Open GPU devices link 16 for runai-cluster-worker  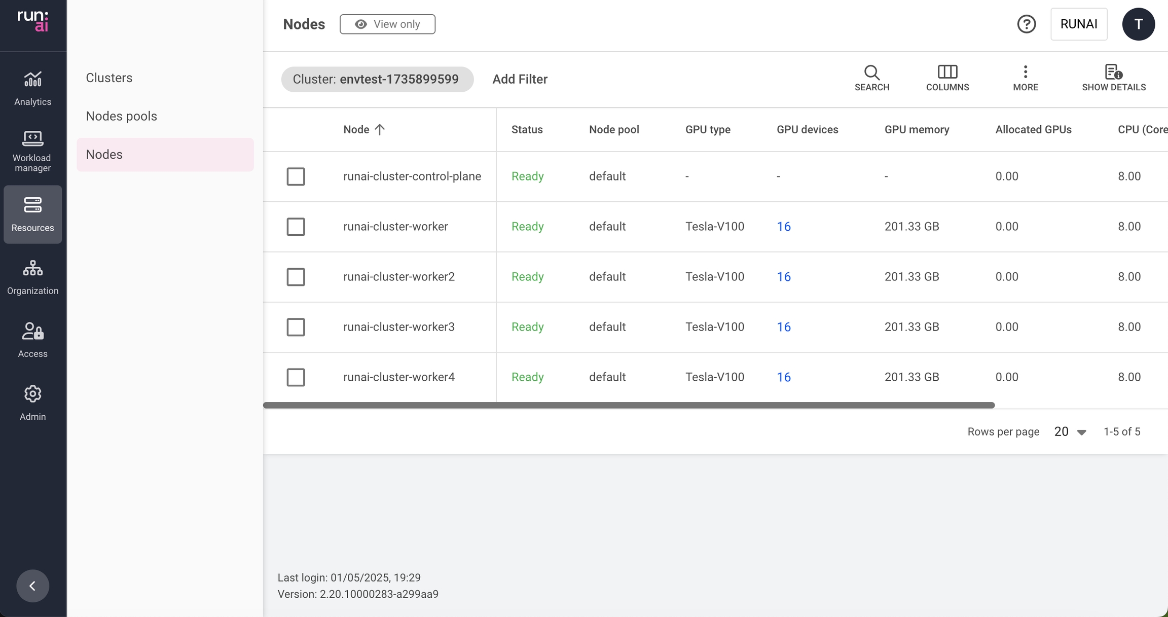(783, 227)
